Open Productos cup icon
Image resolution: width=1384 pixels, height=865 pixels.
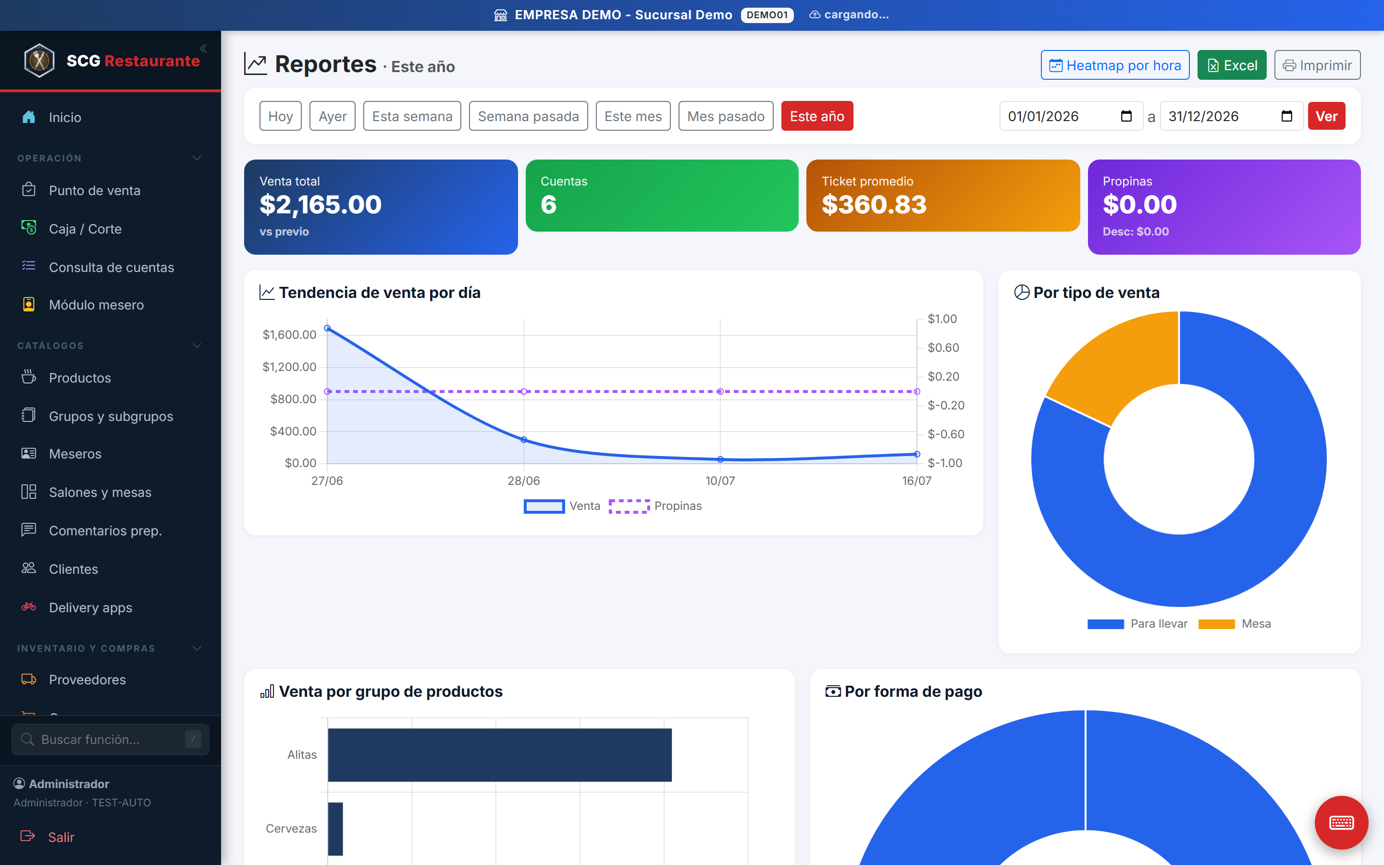pyautogui.click(x=29, y=377)
